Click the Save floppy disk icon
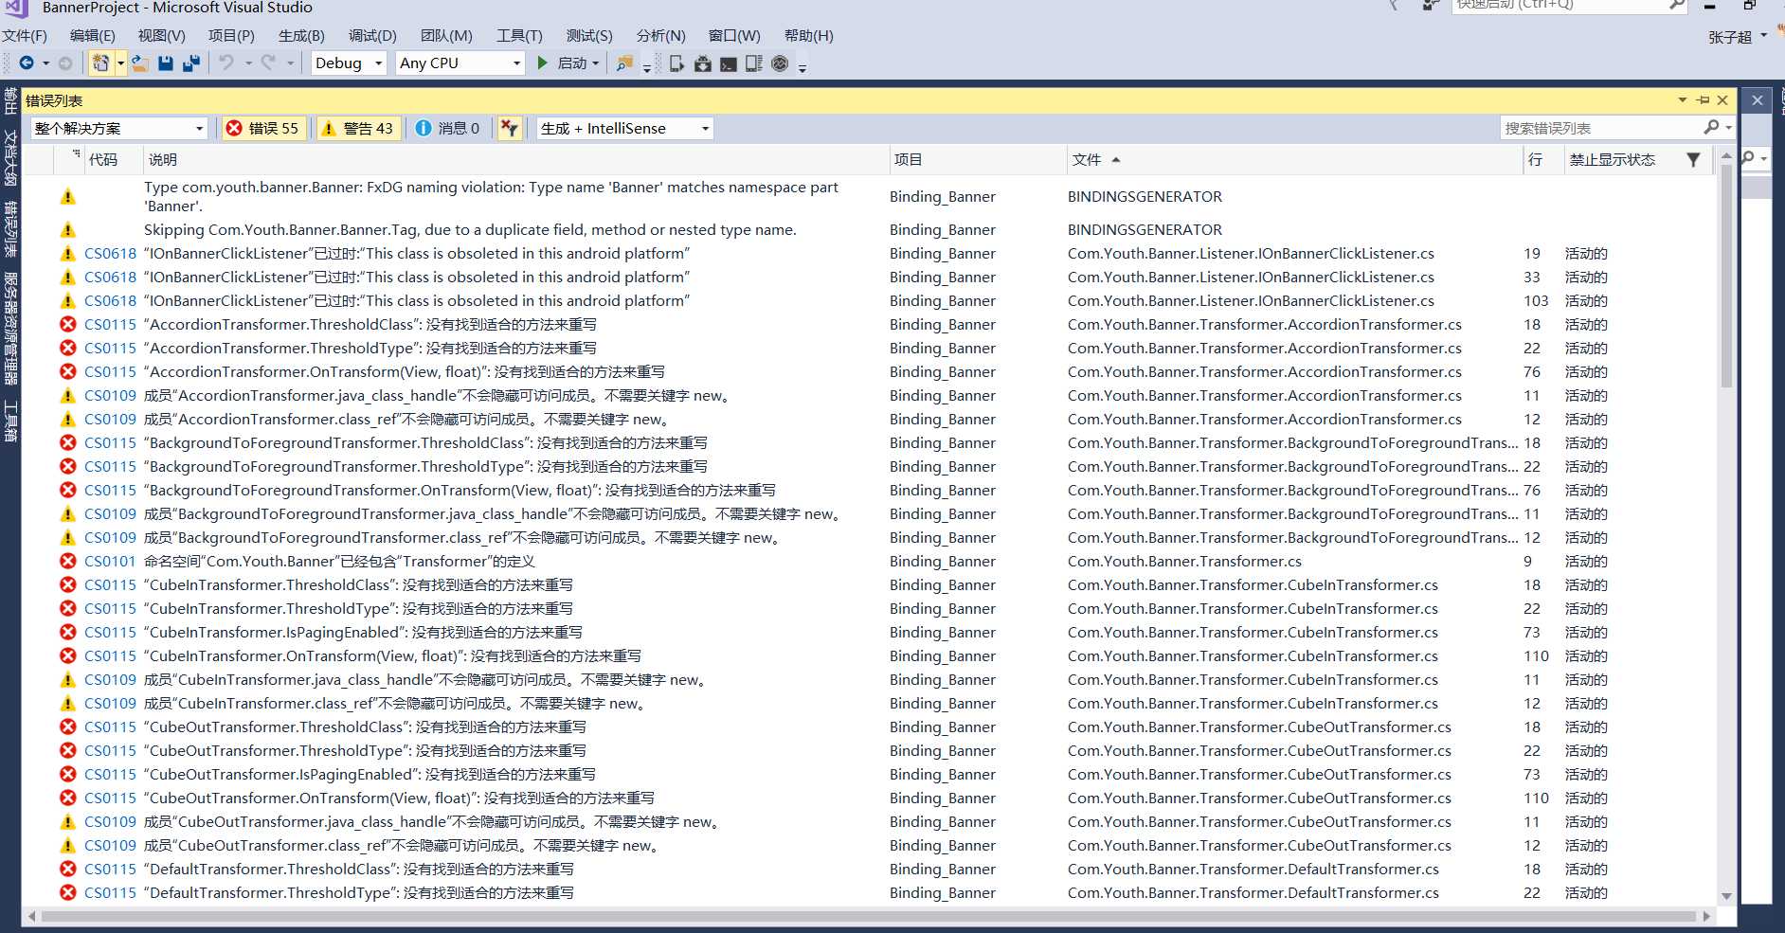1785x933 pixels. [166, 63]
